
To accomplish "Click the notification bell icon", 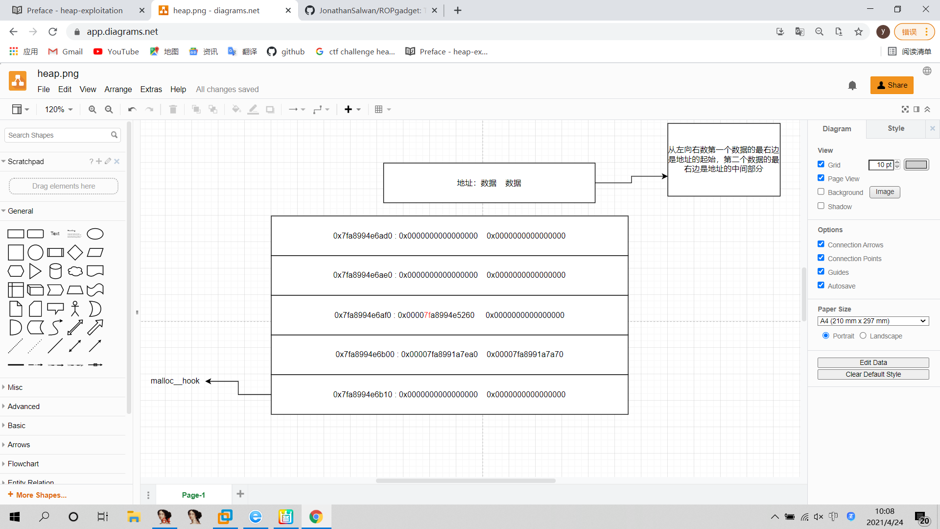I will coord(852,85).
